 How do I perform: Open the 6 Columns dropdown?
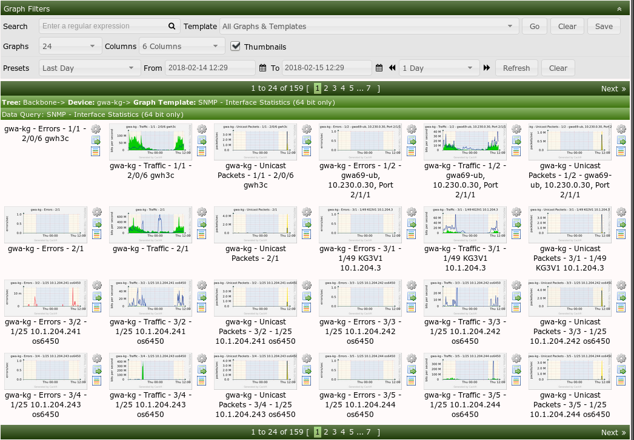coord(182,46)
